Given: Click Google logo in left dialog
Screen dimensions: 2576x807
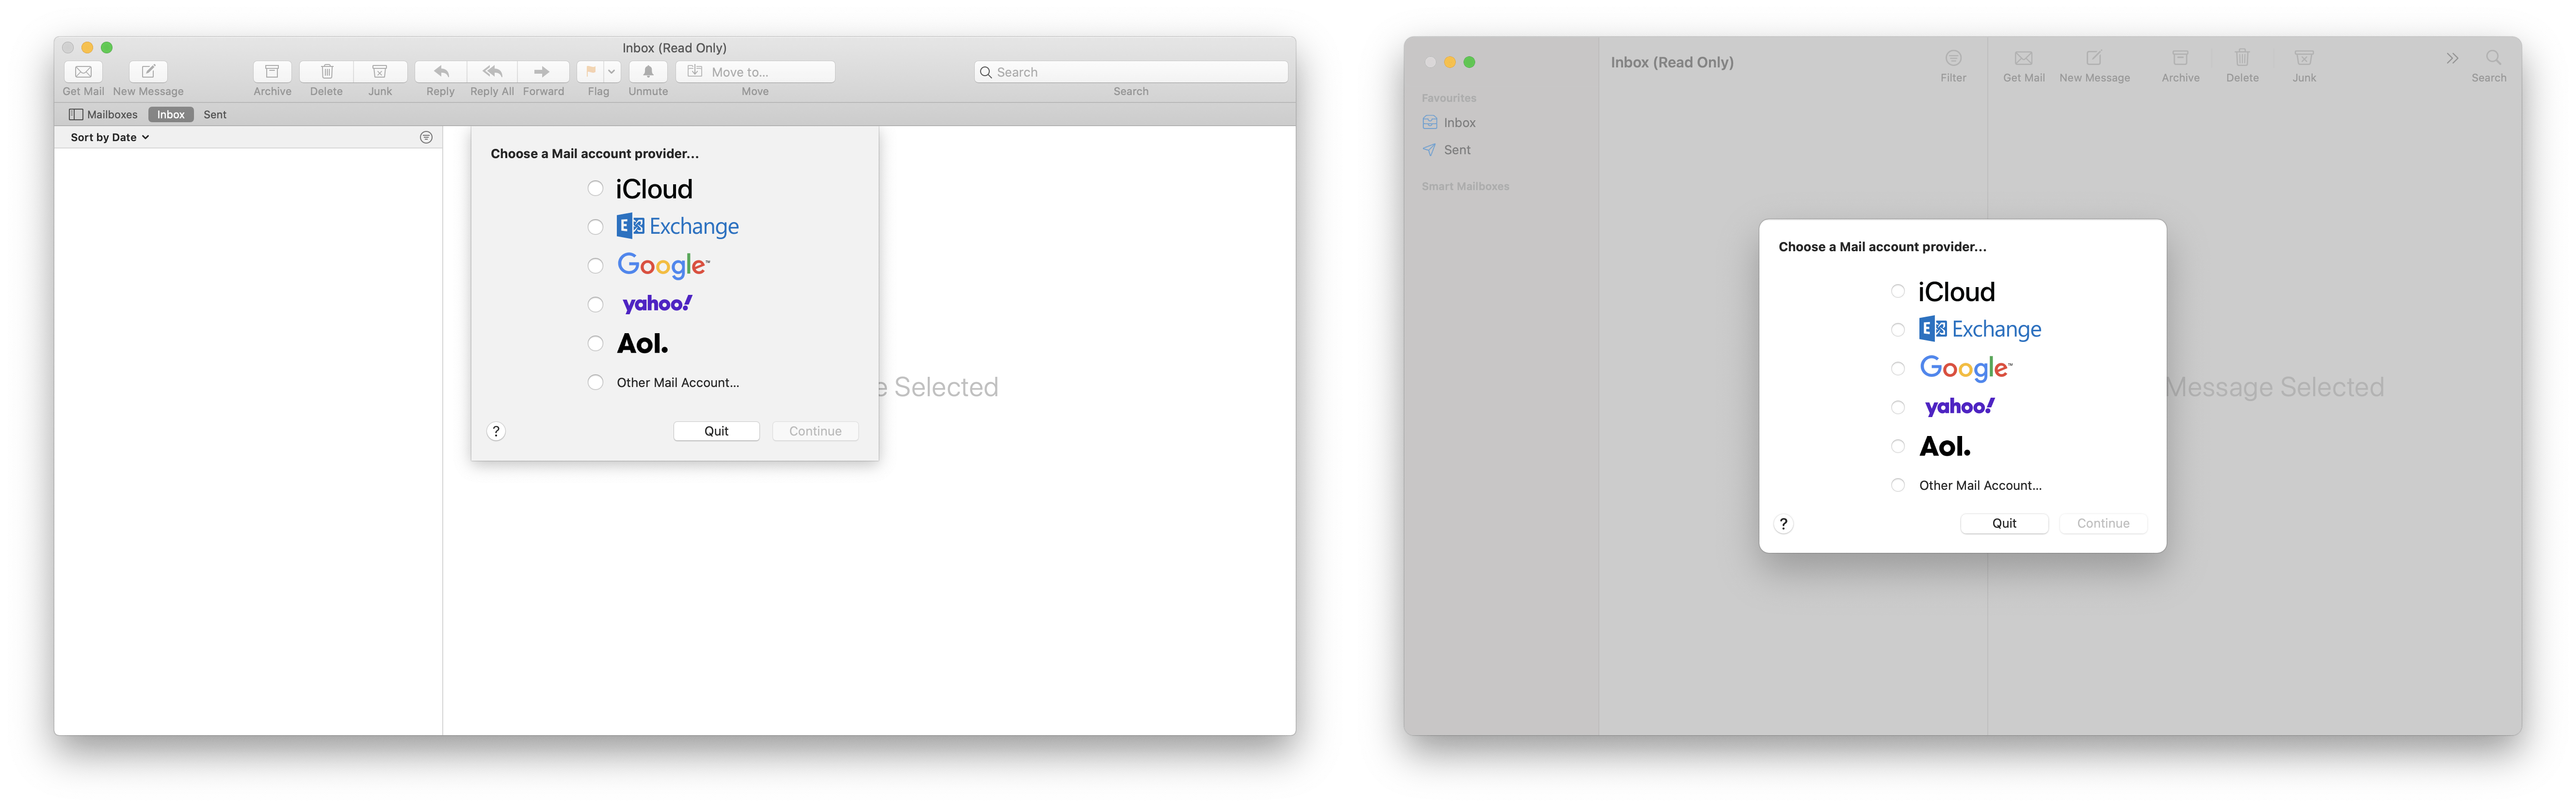Looking at the screenshot, I should pyautogui.click(x=663, y=265).
